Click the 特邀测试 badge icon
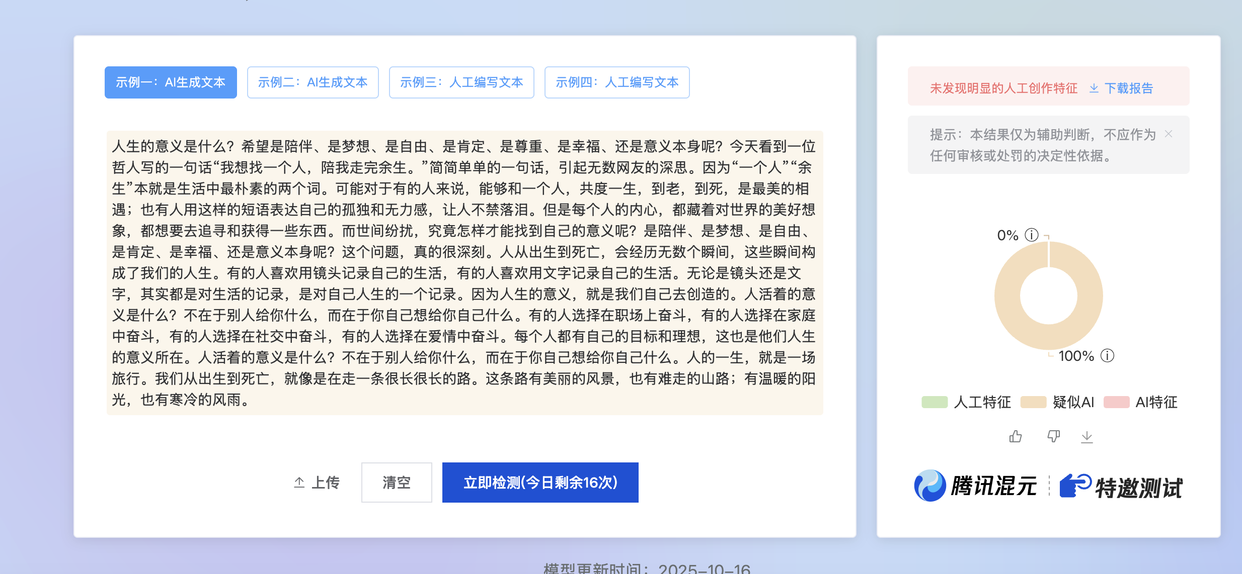Image resolution: width=1242 pixels, height=574 pixels. [x=1075, y=486]
